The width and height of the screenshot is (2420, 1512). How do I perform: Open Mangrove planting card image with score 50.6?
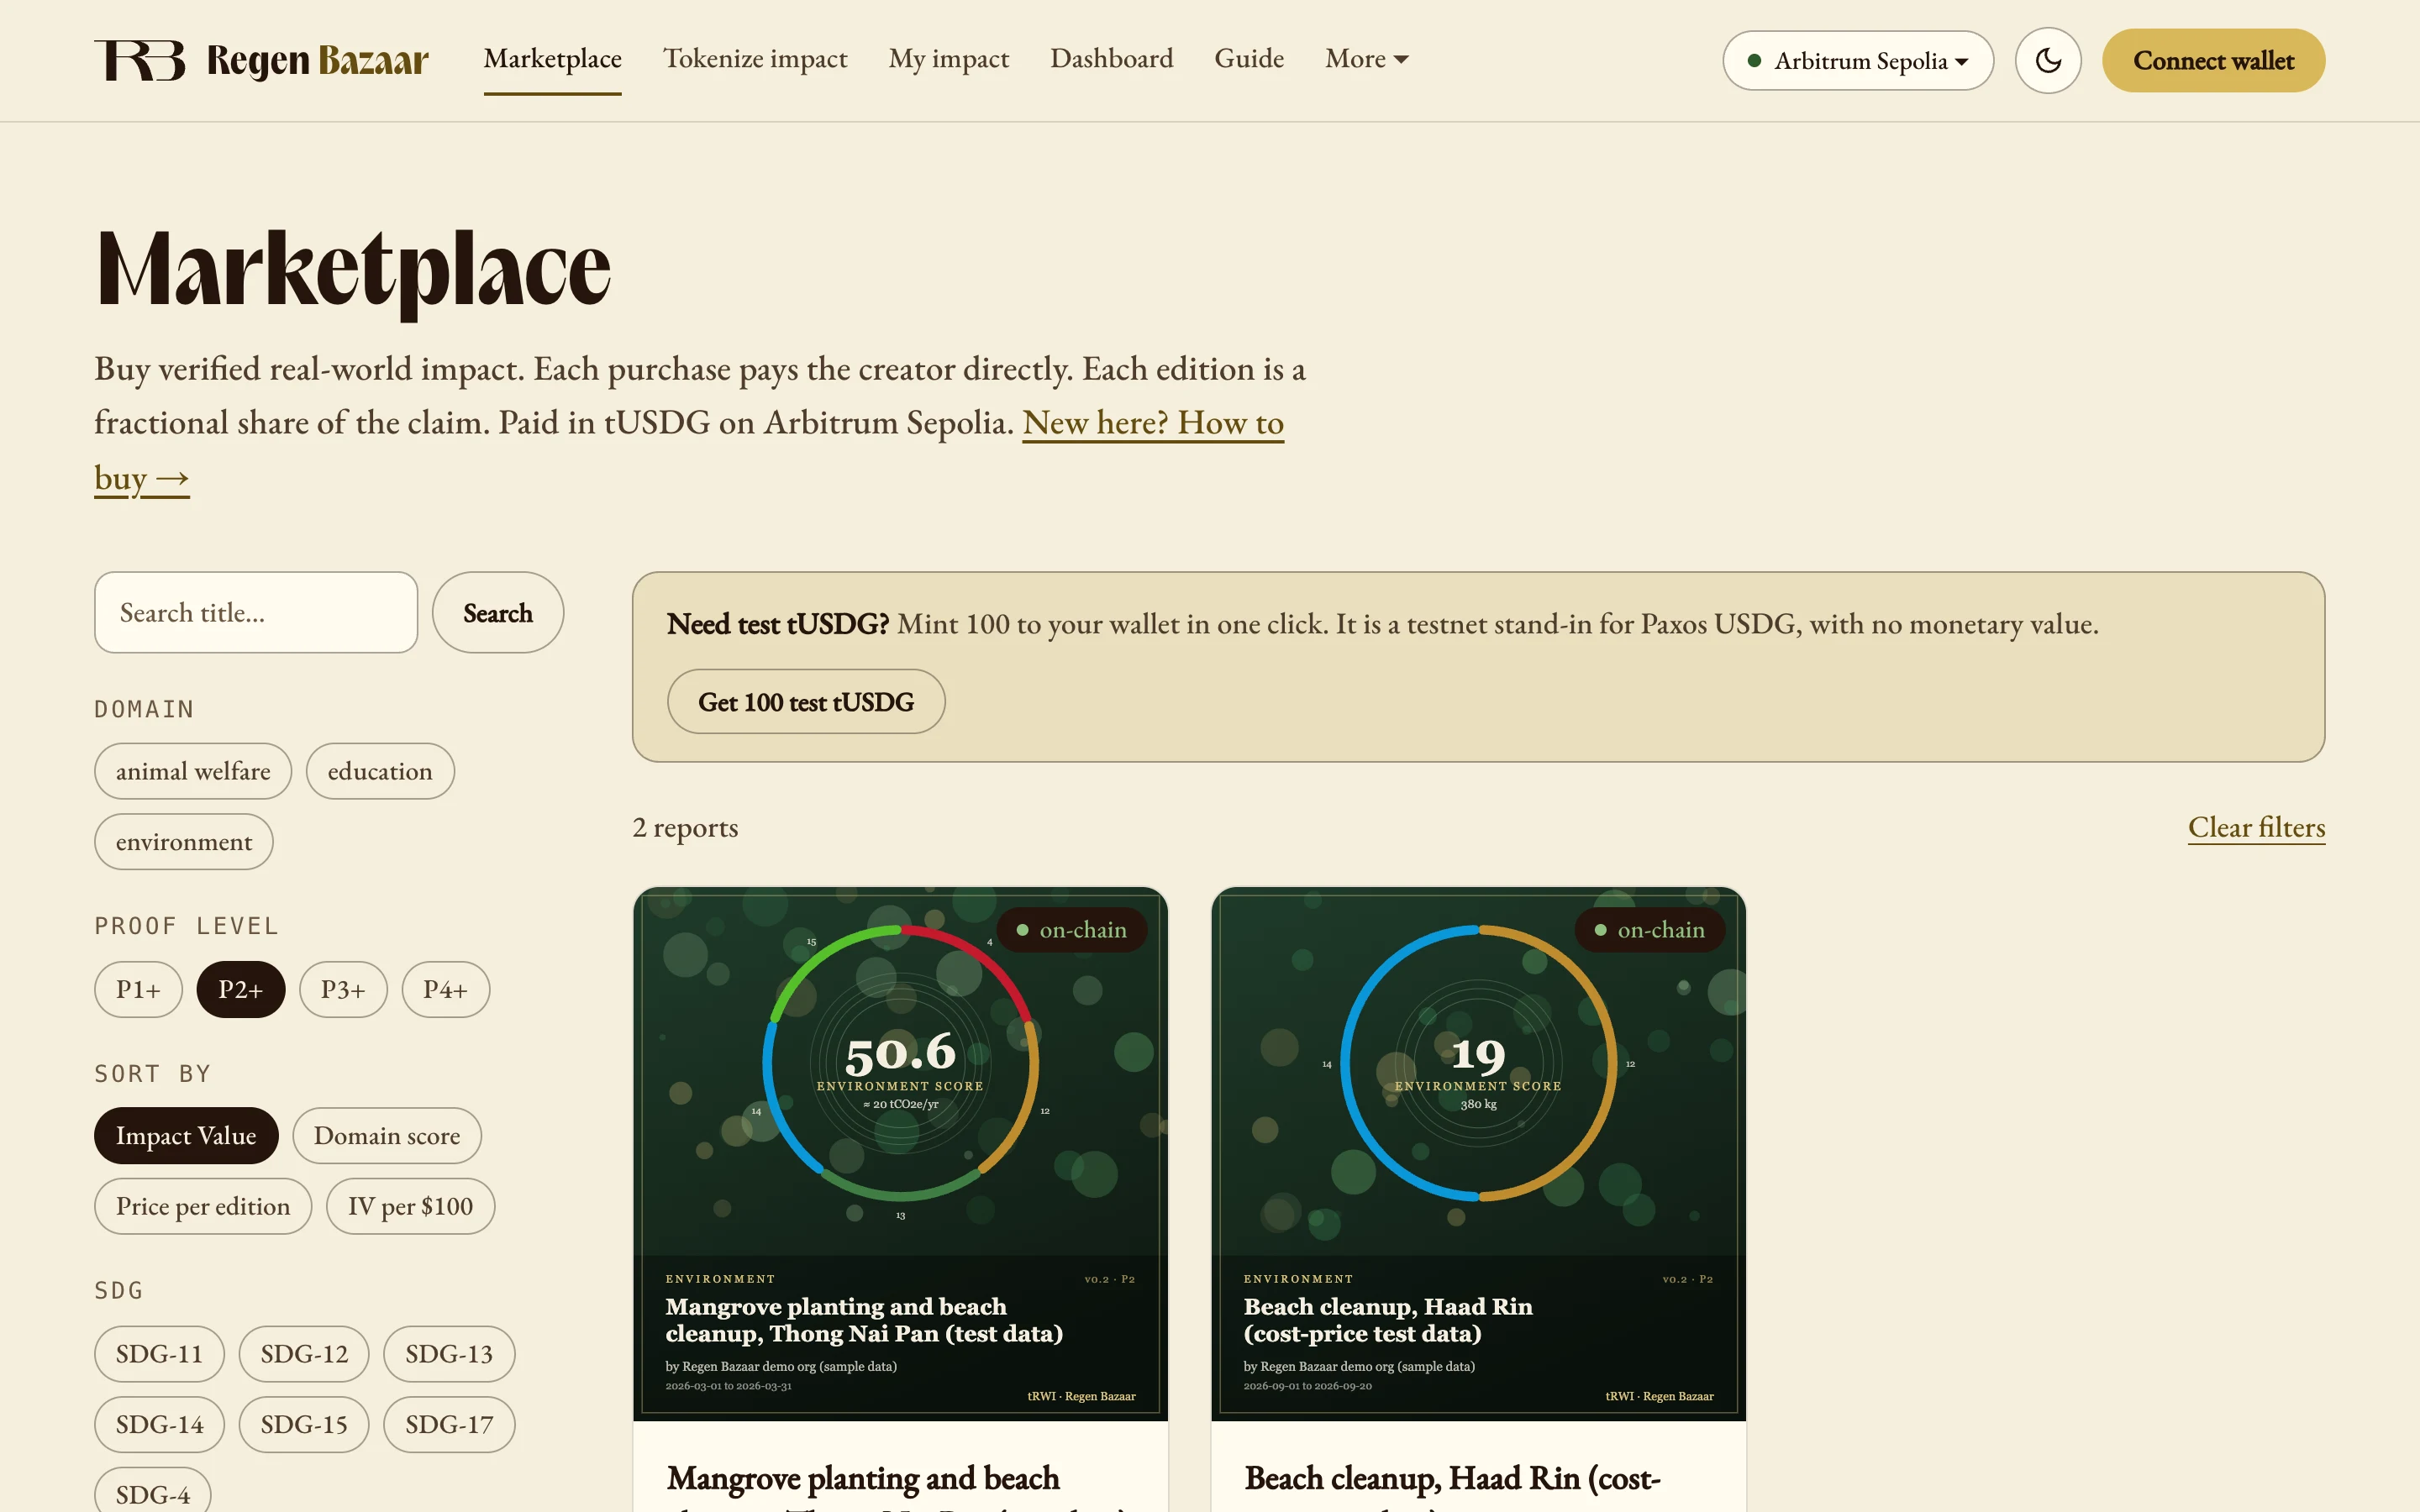[x=900, y=1154]
